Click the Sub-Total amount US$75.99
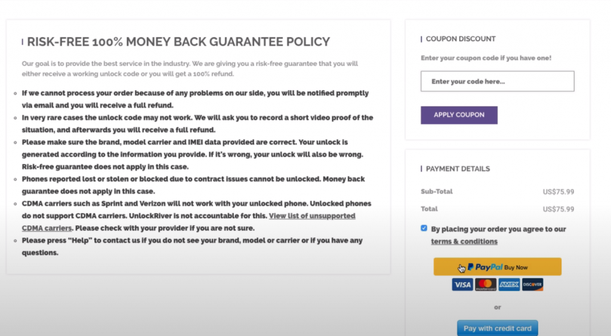This screenshot has height=336, width=611. (558, 192)
